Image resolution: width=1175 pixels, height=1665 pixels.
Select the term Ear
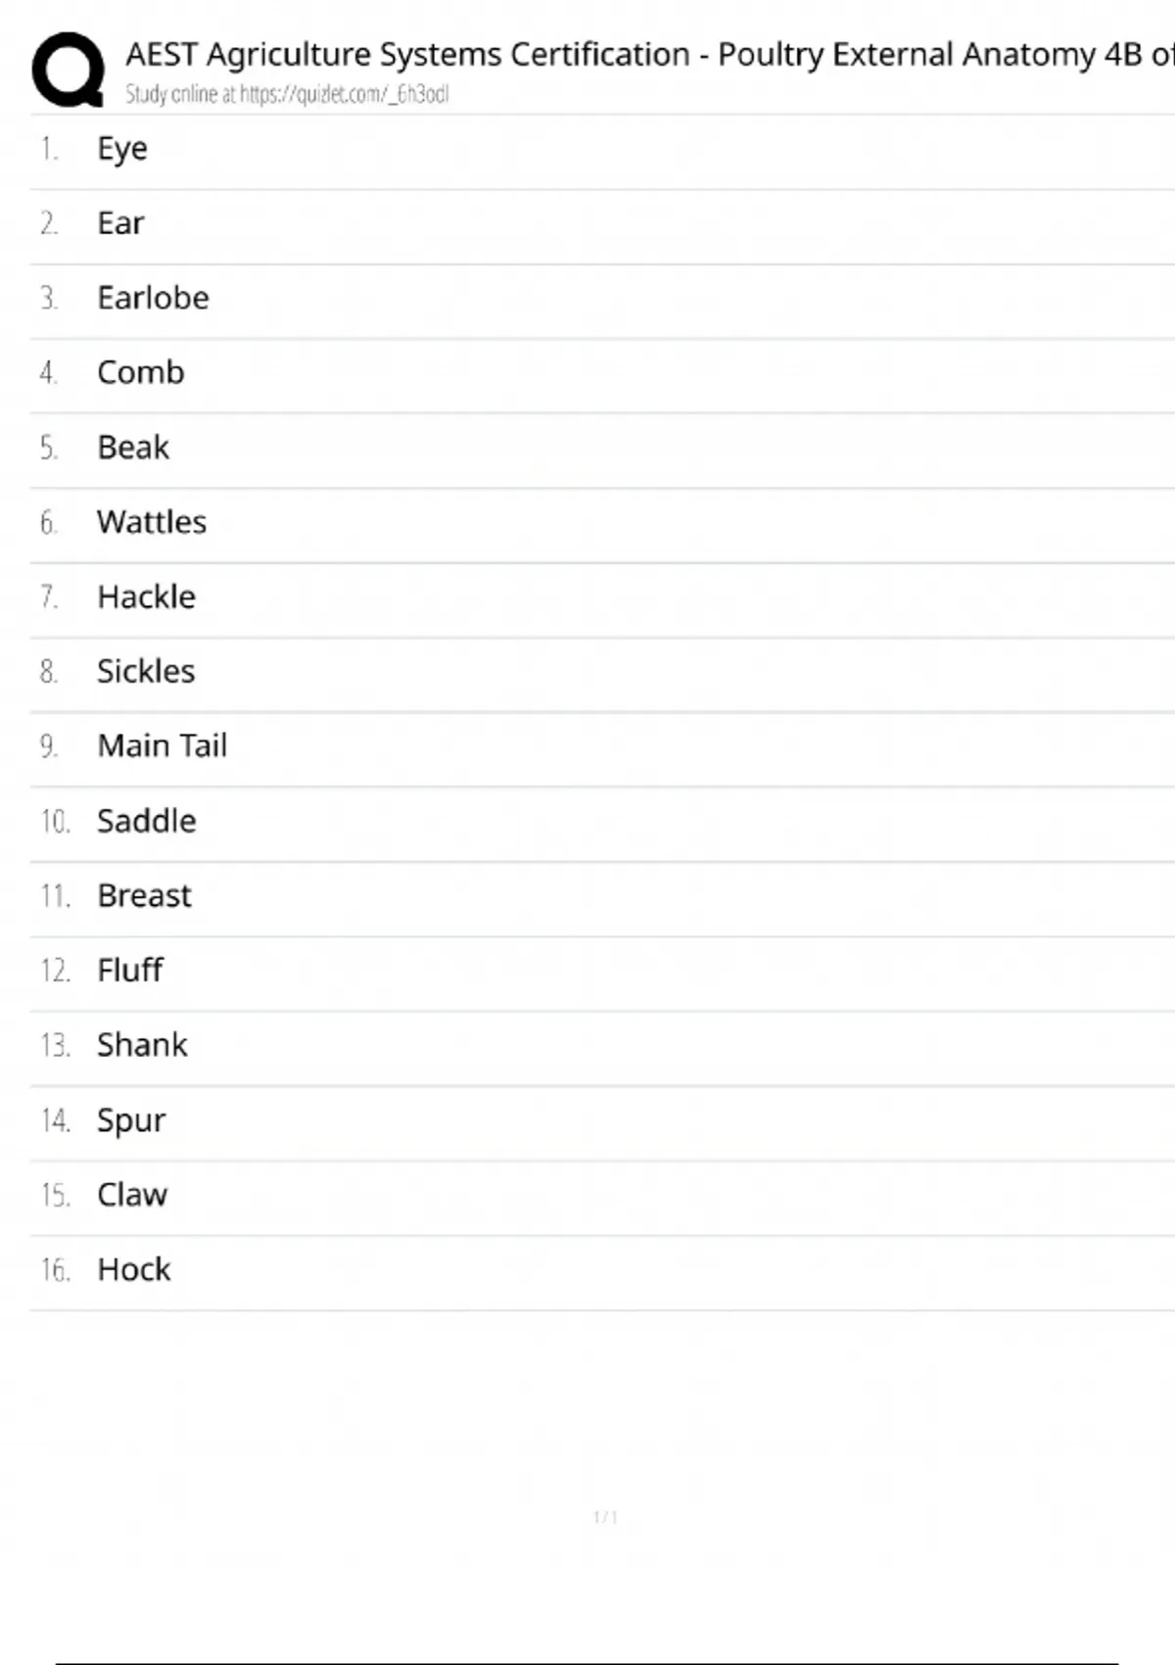click(x=120, y=223)
